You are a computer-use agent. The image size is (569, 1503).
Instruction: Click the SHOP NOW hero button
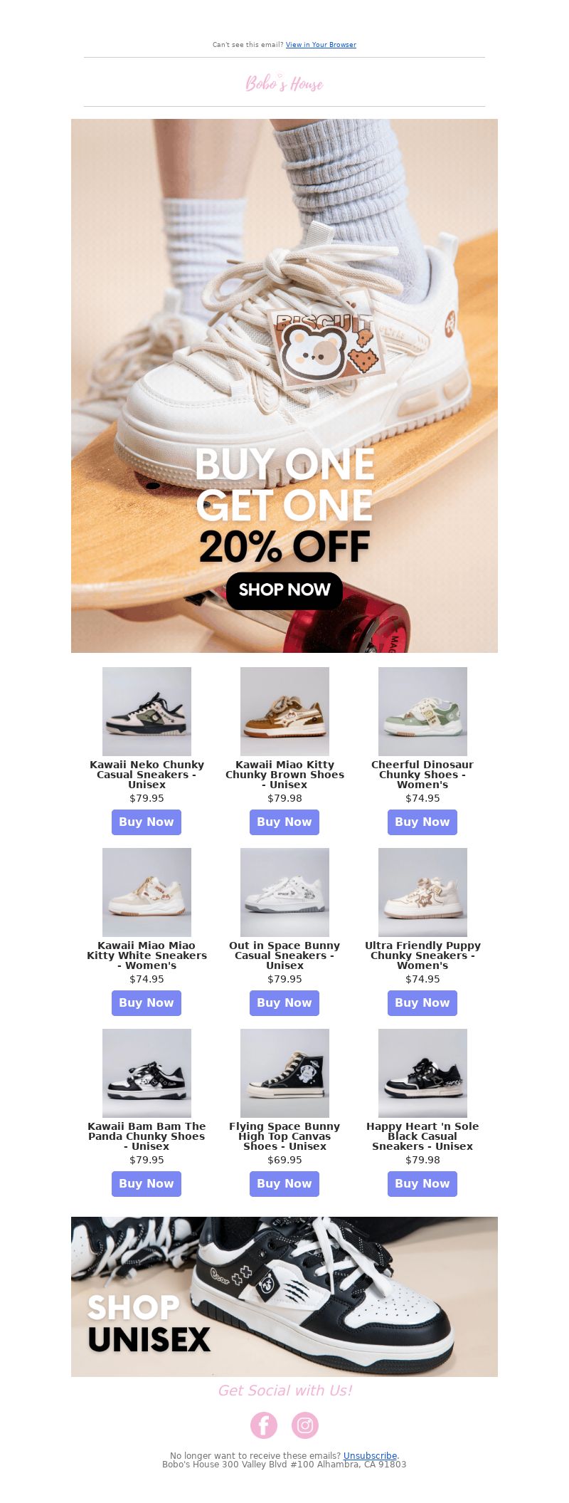(284, 590)
